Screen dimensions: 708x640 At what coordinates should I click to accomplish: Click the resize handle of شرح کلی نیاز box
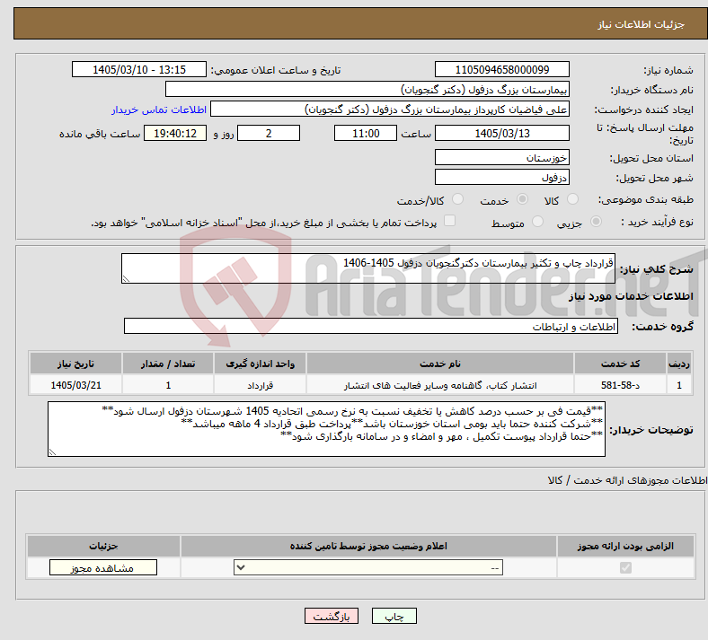pos(126,279)
